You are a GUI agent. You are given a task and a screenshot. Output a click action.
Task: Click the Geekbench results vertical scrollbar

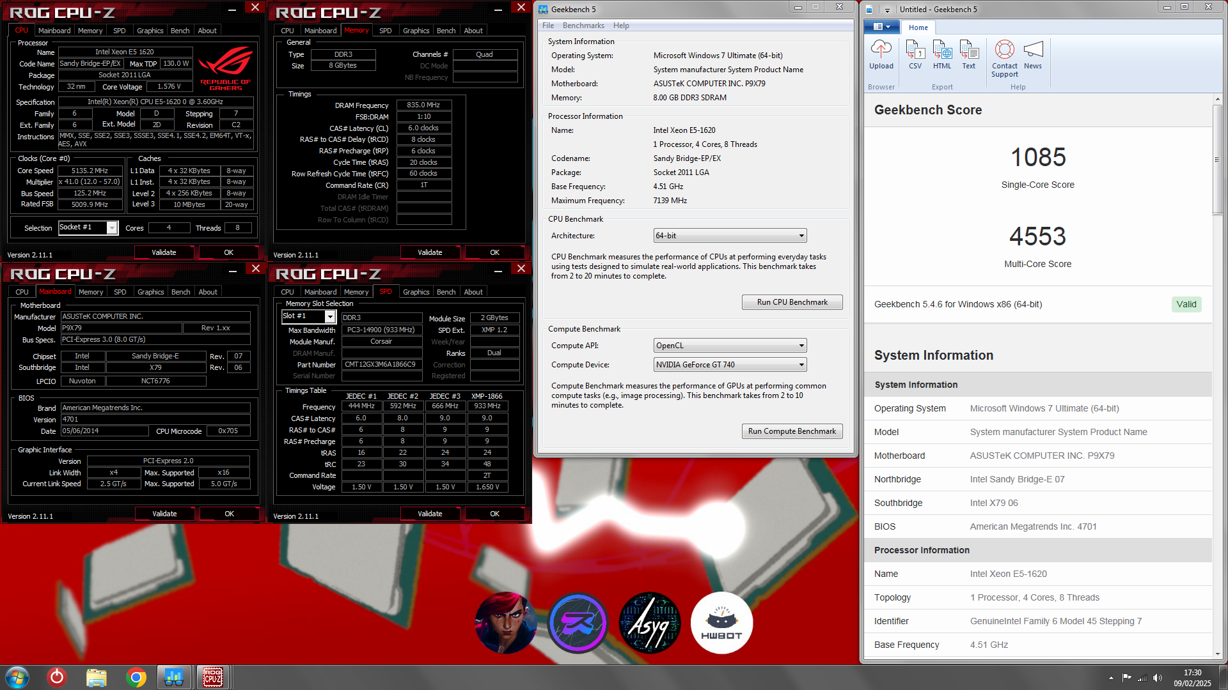pos(1217,160)
